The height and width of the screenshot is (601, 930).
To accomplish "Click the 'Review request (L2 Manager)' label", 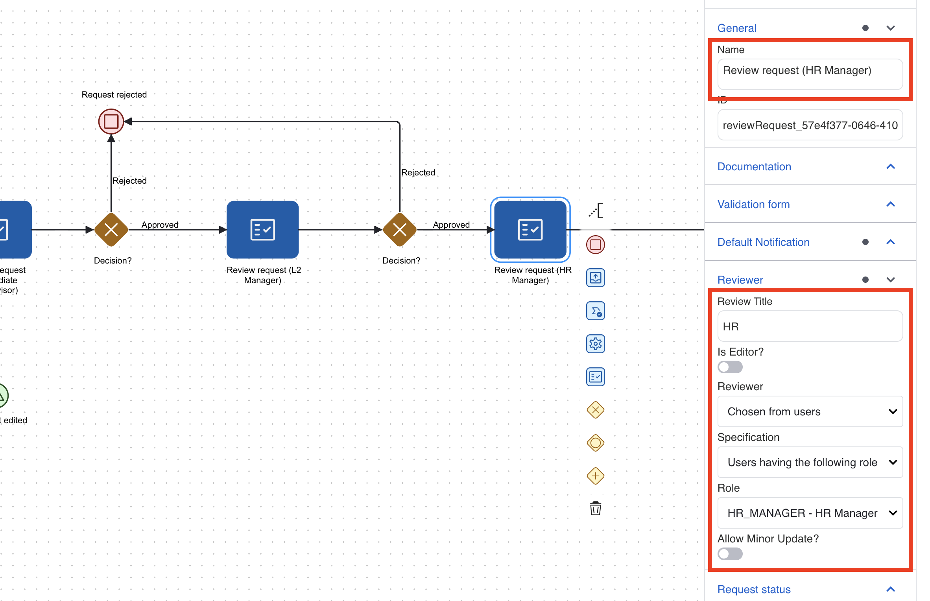I will point(264,275).
